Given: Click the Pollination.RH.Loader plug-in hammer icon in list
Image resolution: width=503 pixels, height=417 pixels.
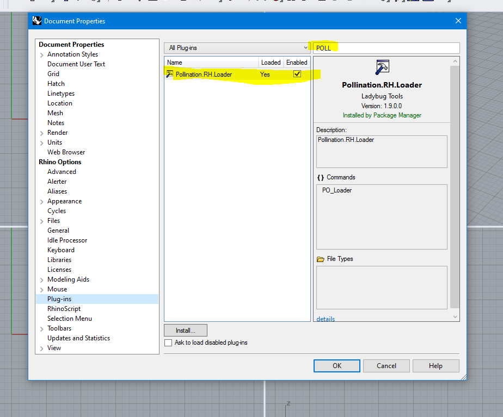Looking at the screenshot, I should pos(169,74).
